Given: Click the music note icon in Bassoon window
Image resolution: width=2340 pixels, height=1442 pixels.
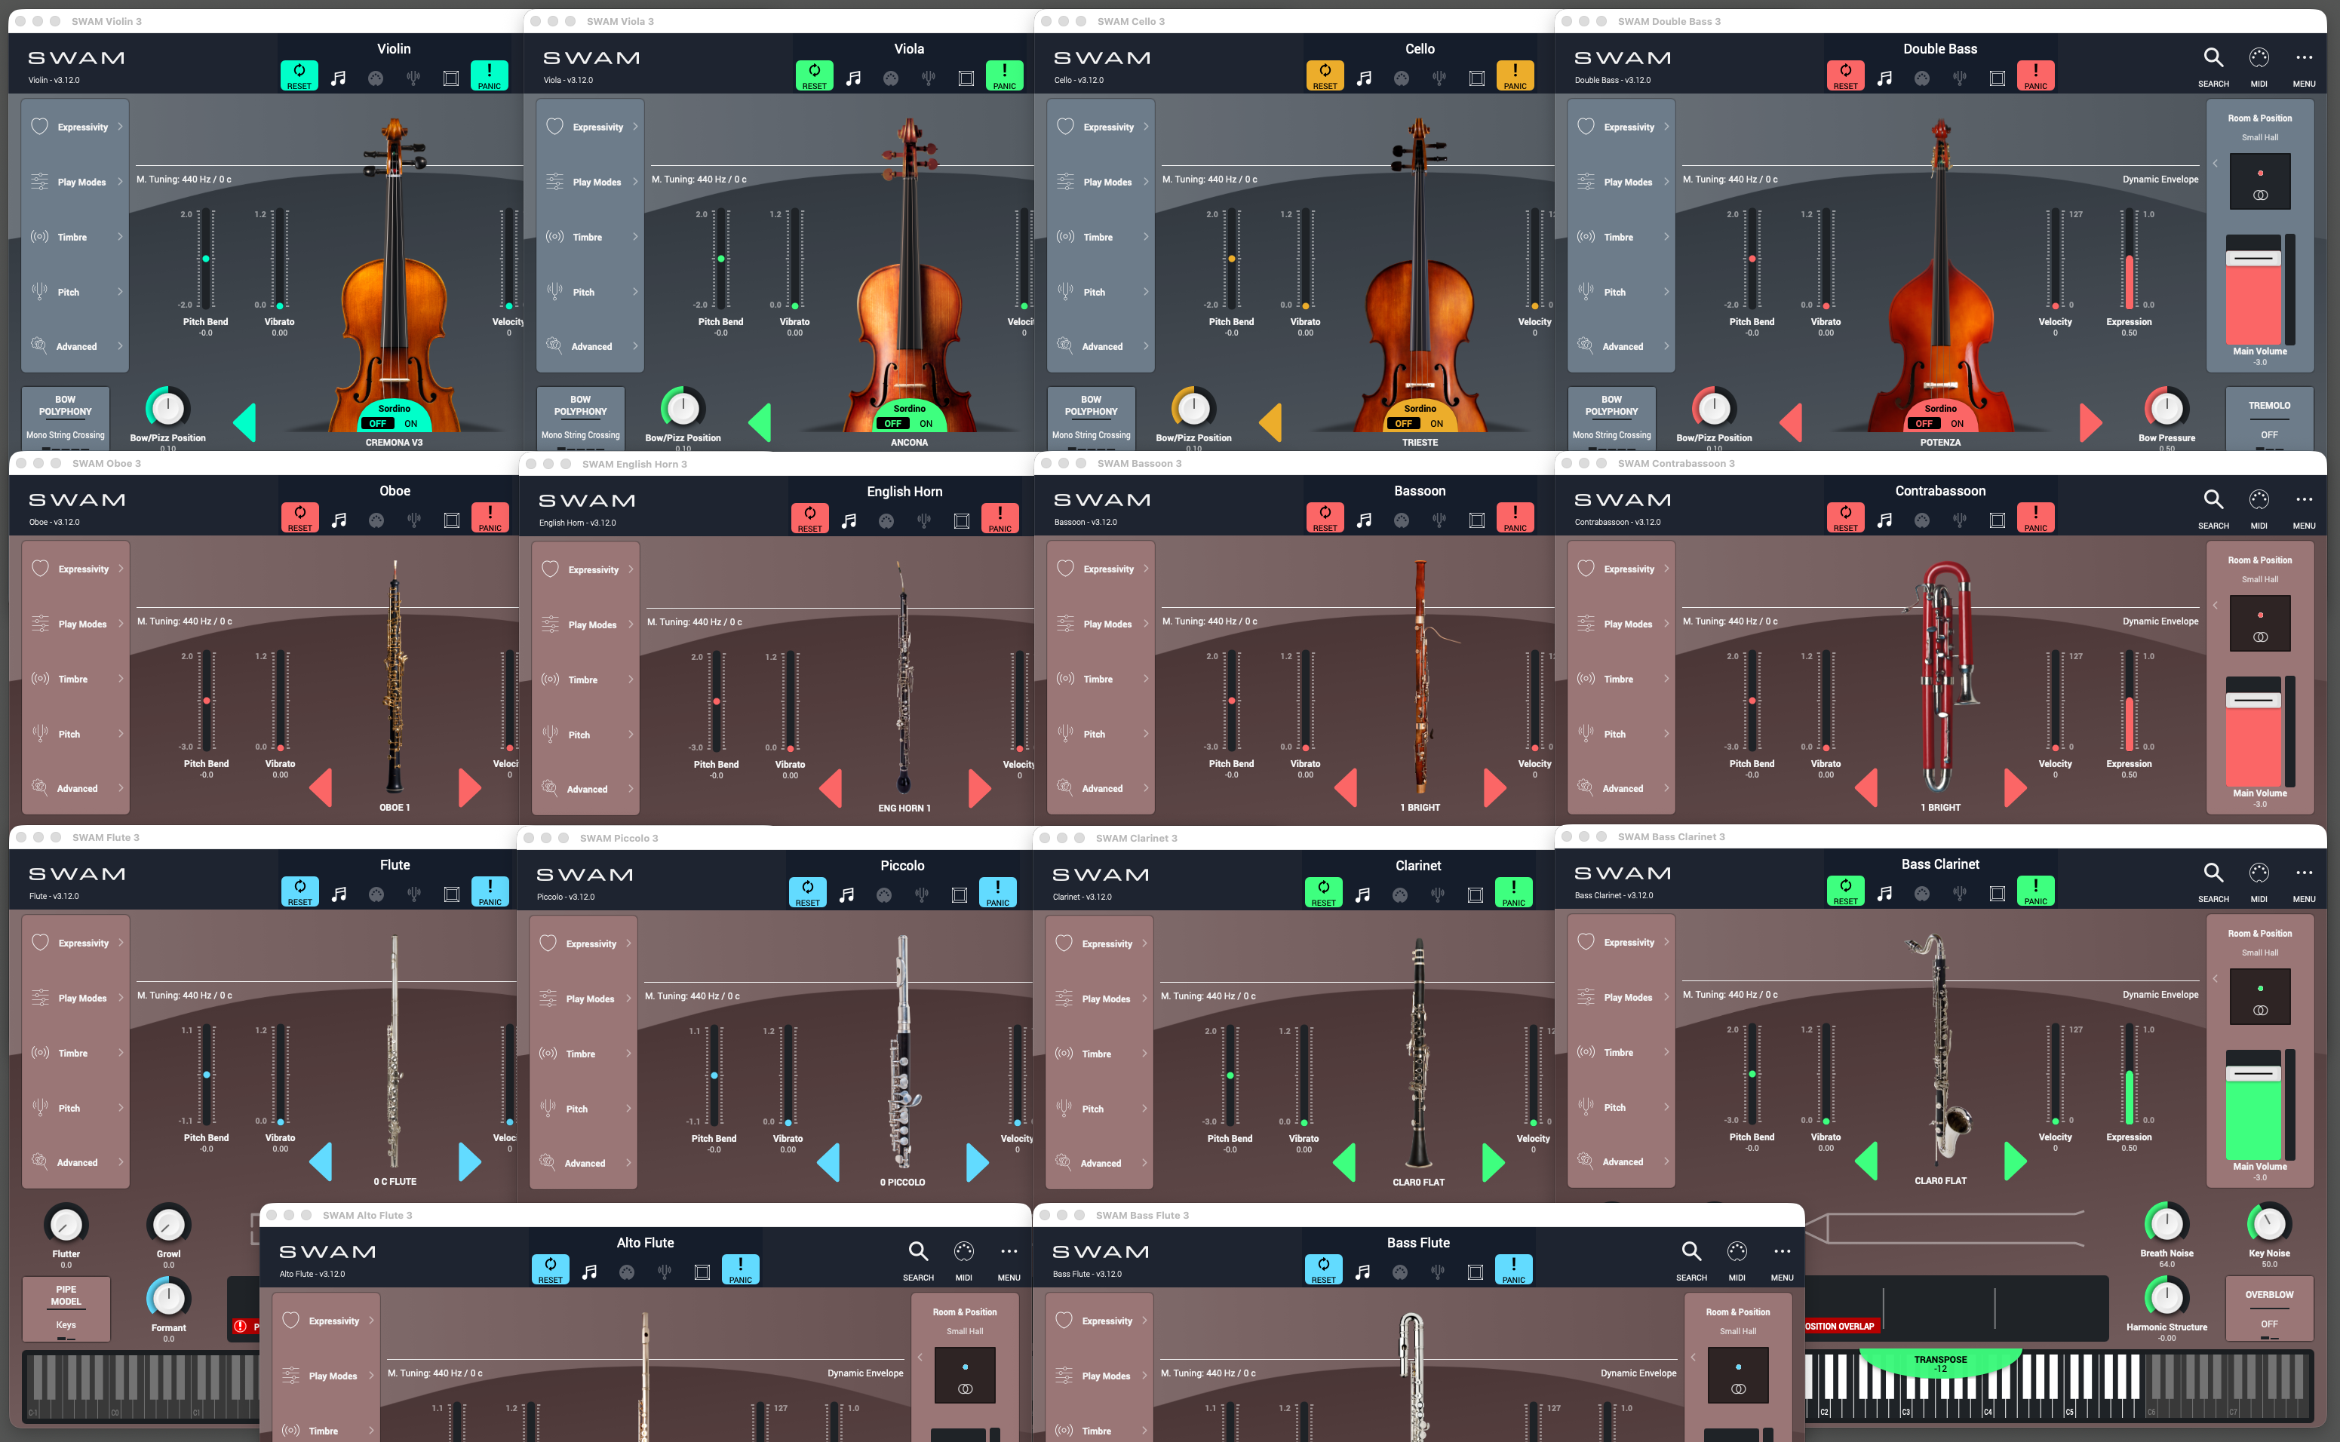Looking at the screenshot, I should pyautogui.click(x=1364, y=520).
